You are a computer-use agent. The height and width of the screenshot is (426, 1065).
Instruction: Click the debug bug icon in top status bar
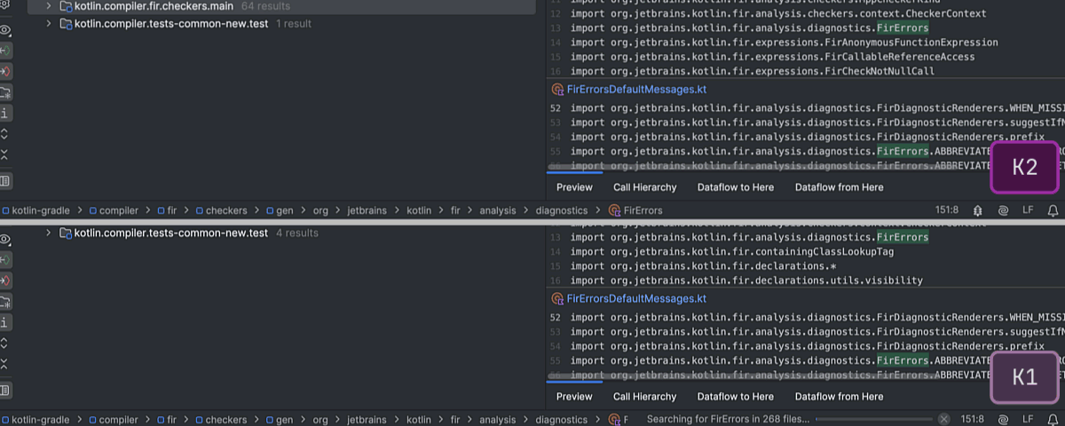click(977, 211)
